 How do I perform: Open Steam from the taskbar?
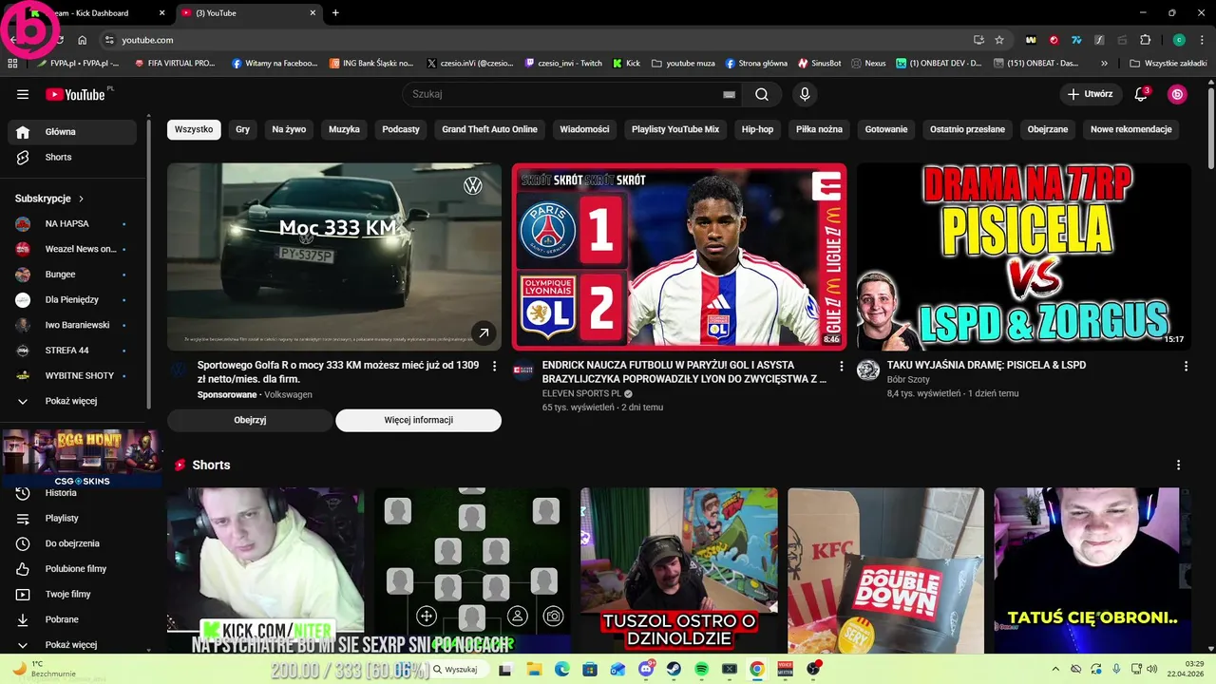pyautogui.click(x=674, y=669)
